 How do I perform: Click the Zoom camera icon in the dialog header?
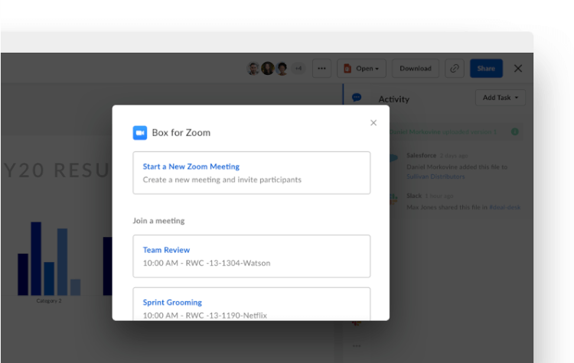click(x=139, y=132)
